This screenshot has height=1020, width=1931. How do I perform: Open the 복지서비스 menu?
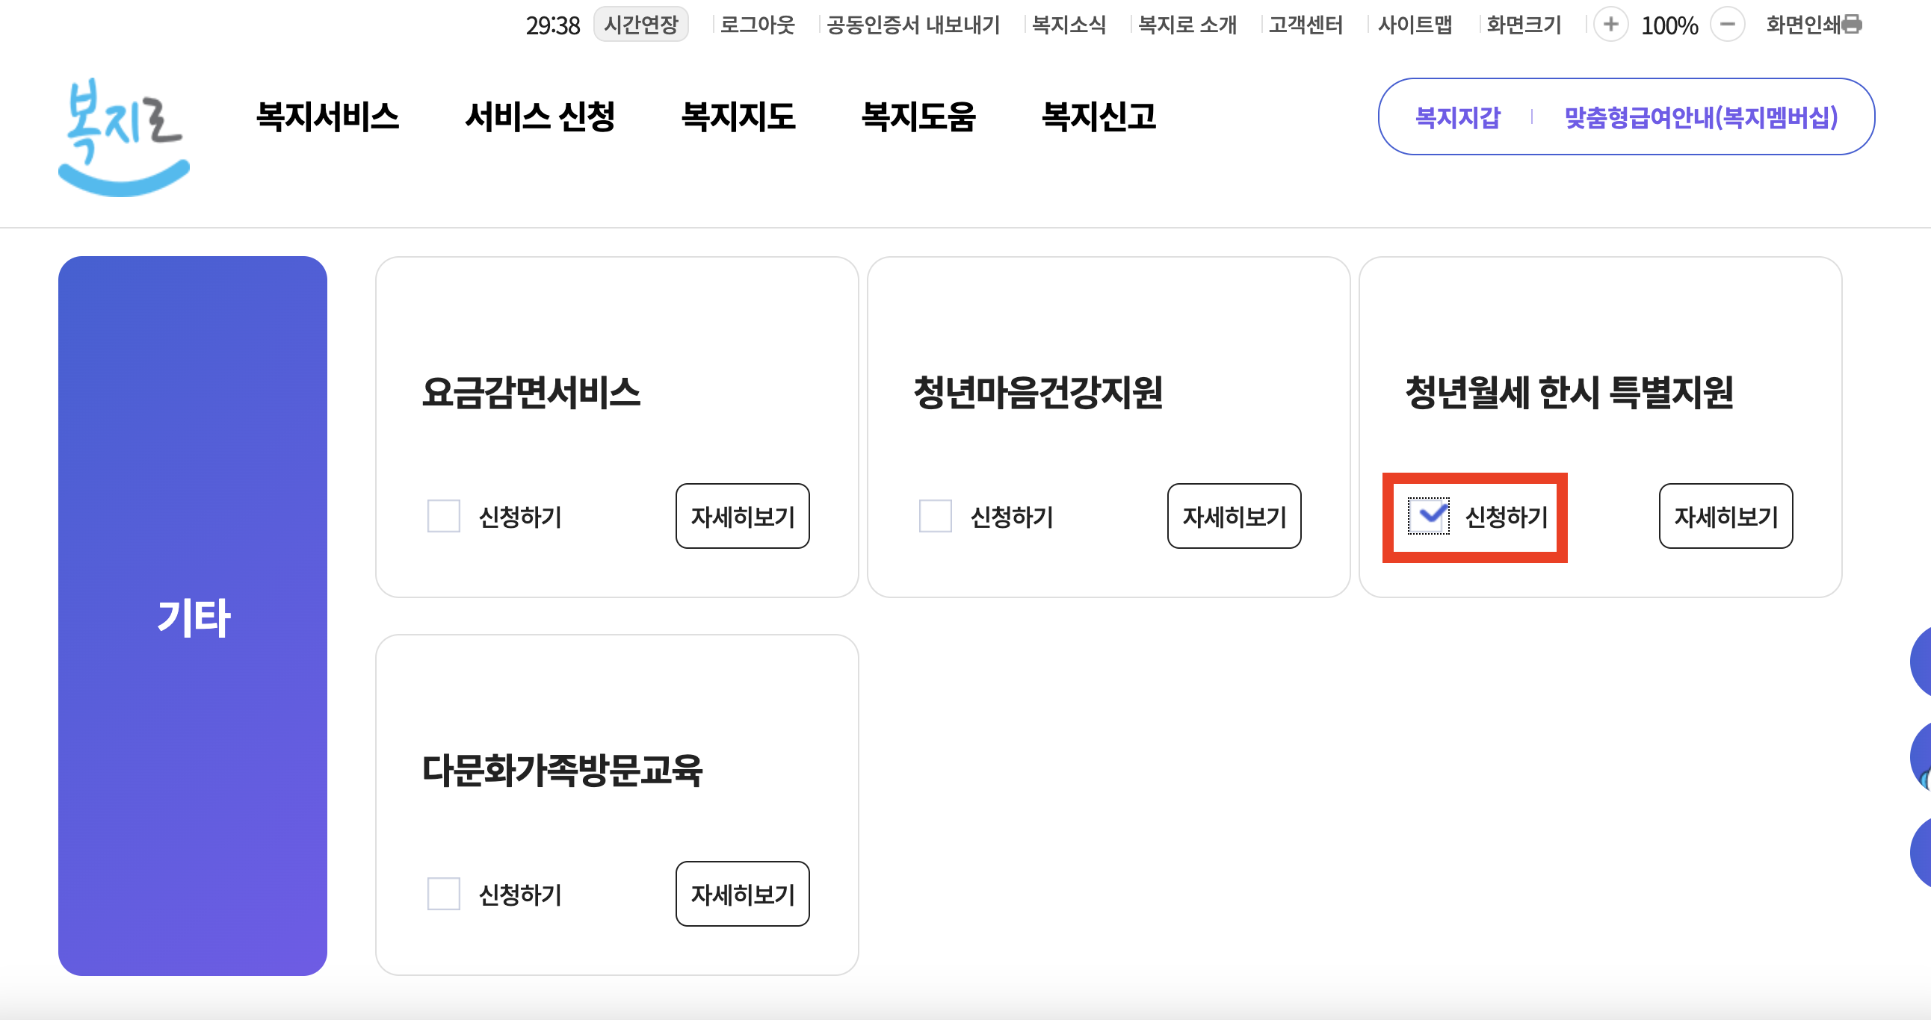coord(328,117)
